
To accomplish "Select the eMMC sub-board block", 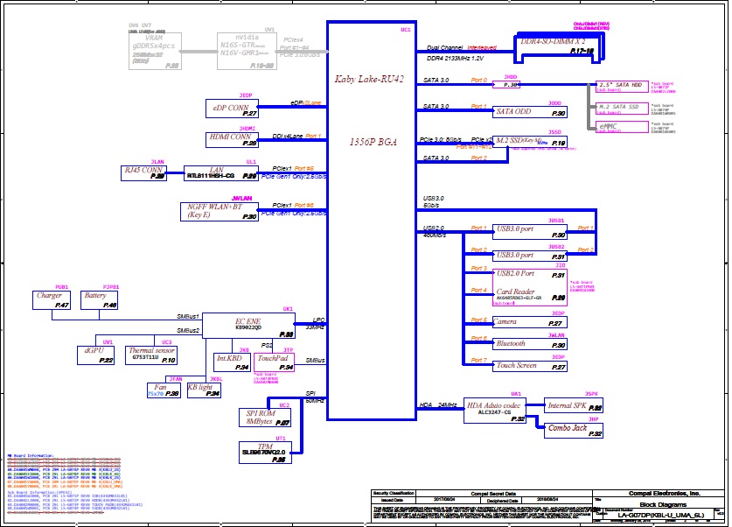I will [x=623, y=127].
